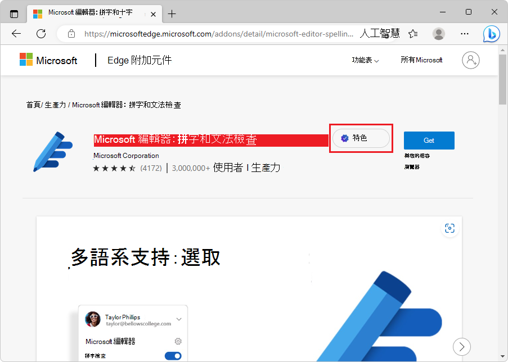The width and height of the screenshot is (508, 362).
Task: Click the Microsoft logo
Action: pyautogui.click(x=48, y=60)
